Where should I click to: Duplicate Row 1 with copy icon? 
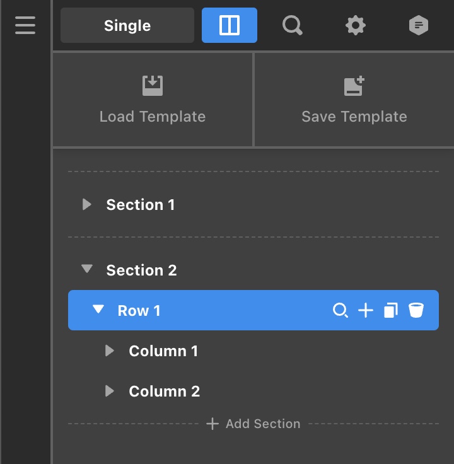[391, 310]
